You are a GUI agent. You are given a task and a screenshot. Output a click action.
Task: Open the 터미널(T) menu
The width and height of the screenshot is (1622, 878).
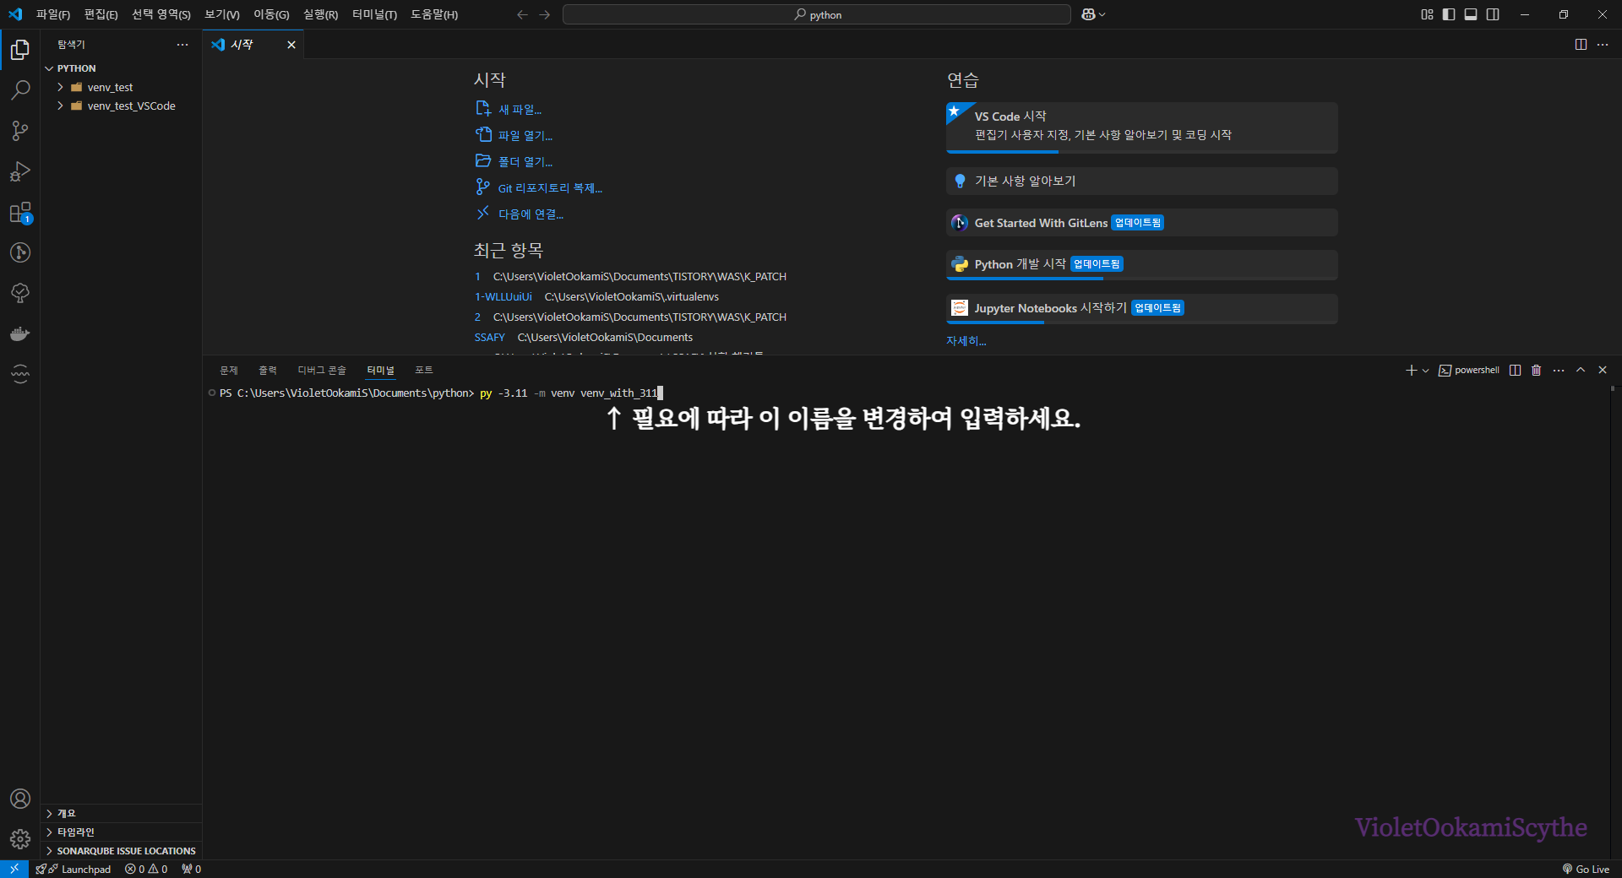[374, 14]
